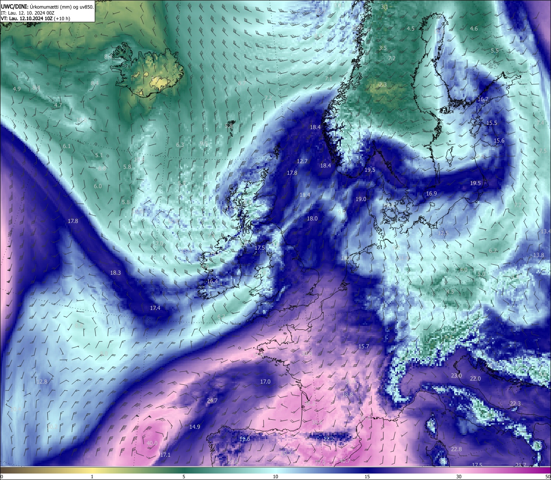The height and width of the screenshot is (480, 551).
Task: Click the 18.0 value over the North Sea
Action: [x=312, y=218]
